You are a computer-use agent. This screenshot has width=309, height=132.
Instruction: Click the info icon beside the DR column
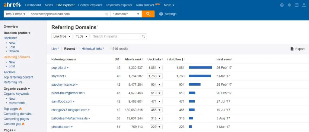120,59
